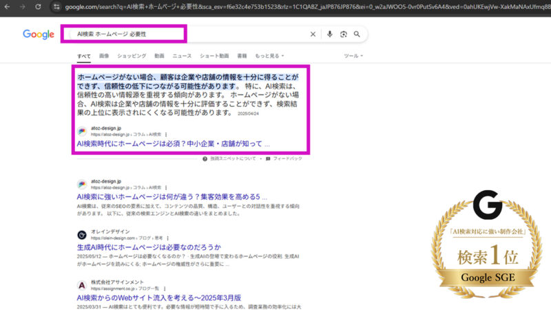The height and width of the screenshot is (310, 551).
Task: Click question mark icon about featured snippets
Action: tap(205, 159)
